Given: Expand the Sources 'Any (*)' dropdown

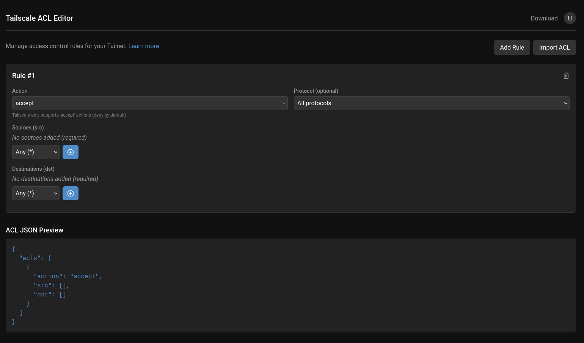Looking at the screenshot, I should point(36,152).
